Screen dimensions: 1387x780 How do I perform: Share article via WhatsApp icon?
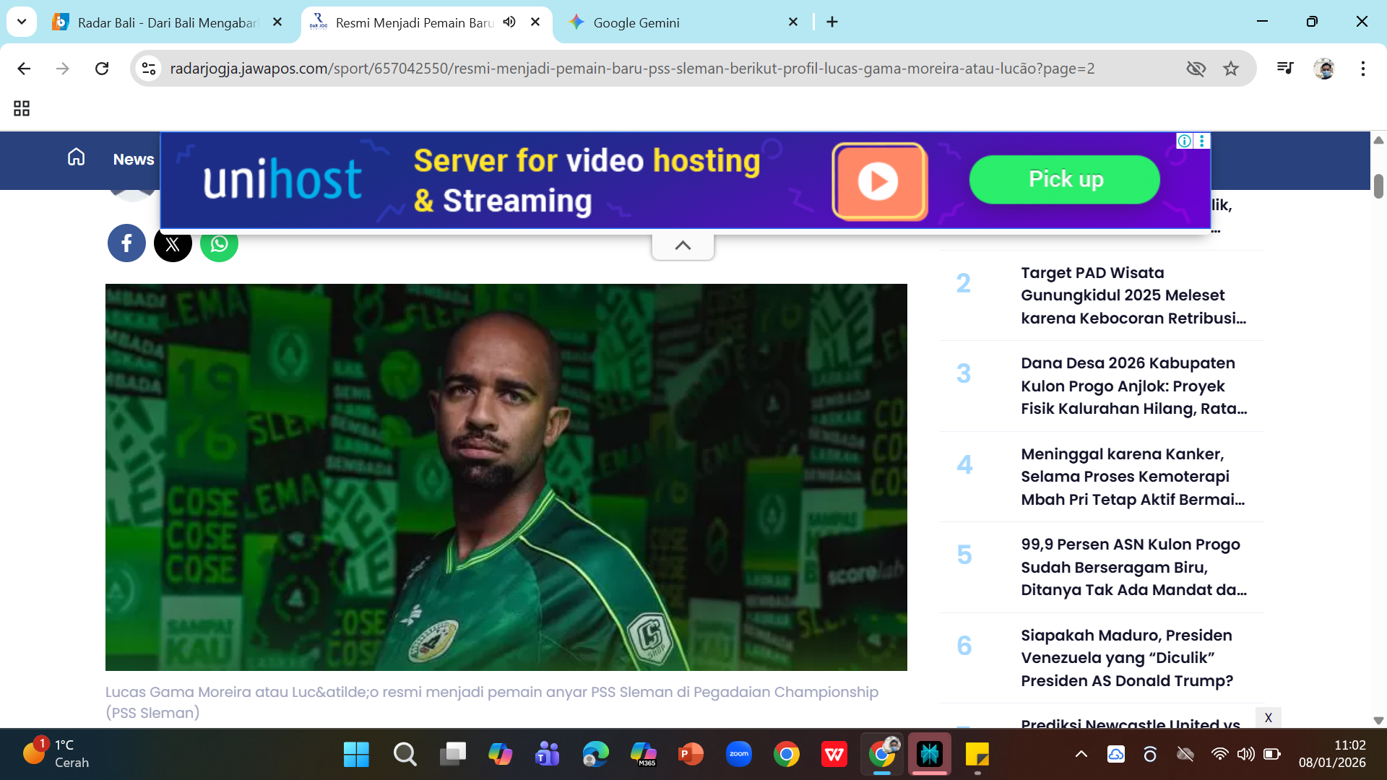[219, 243]
